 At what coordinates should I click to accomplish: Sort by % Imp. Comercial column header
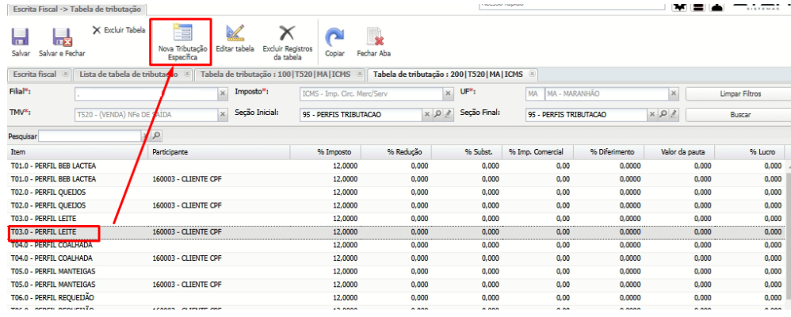coord(537,152)
